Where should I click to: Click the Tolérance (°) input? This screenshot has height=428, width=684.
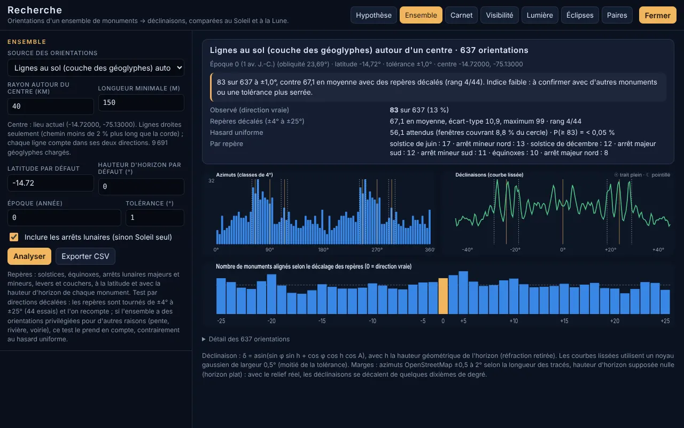pos(155,218)
